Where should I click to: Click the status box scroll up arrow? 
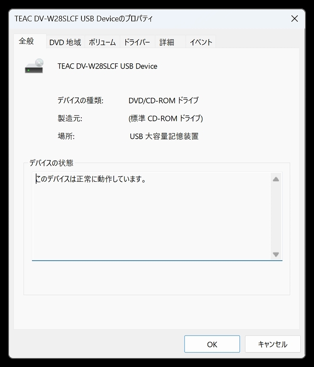click(x=276, y=179)
